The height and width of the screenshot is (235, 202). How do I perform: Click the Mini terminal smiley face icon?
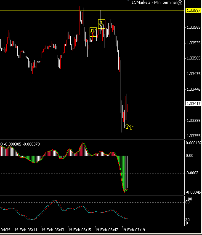pos(180,3)
